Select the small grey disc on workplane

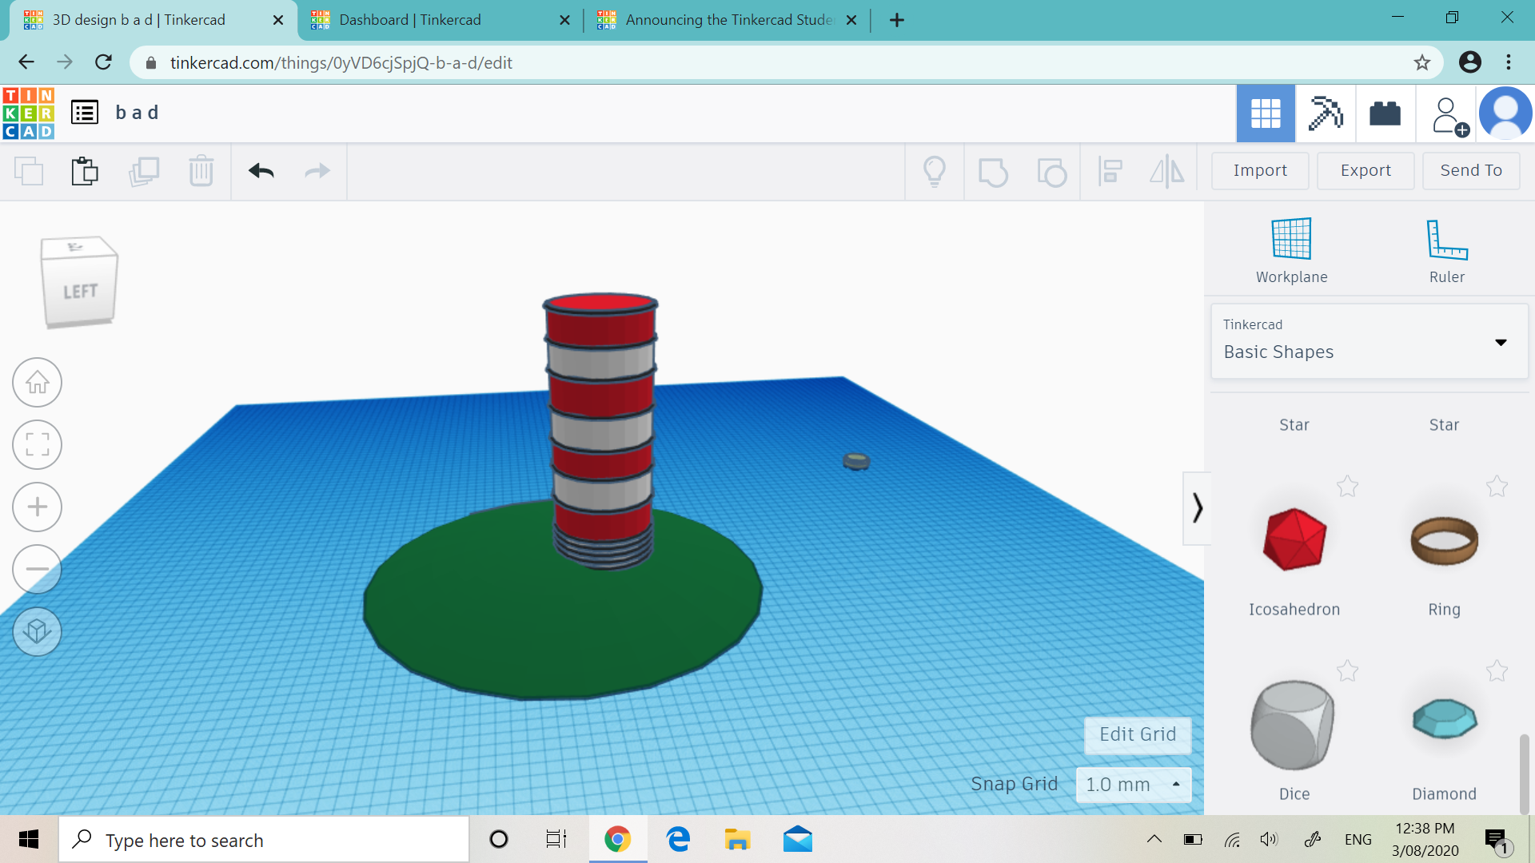pos(856,461)
